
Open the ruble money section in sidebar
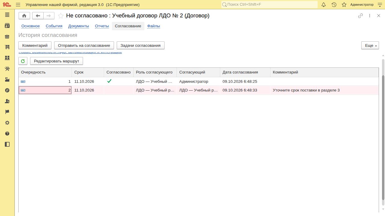click(x=7, y=90)
